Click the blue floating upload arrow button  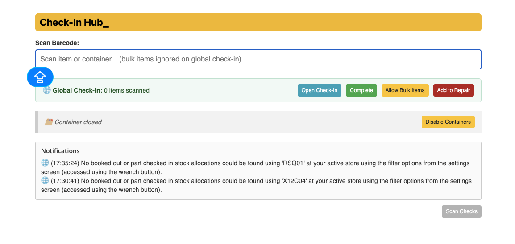point(40,77)
